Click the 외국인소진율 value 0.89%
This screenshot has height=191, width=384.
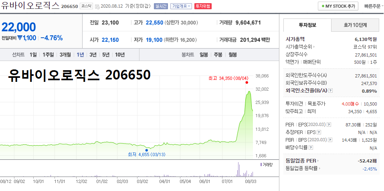[x=369, y=91]
